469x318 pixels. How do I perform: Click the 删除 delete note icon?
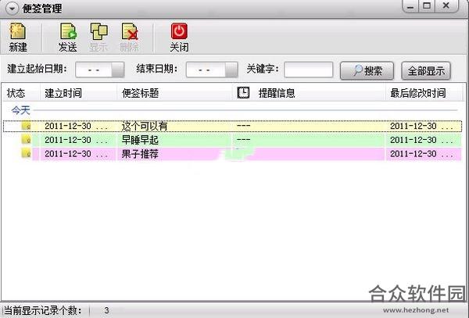pyautogui.click(x=130, y=31)
